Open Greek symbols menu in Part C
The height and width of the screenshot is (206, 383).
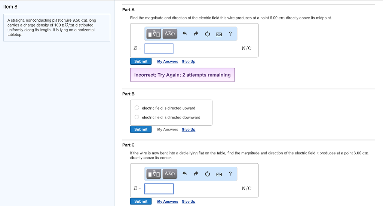point(170,174)
